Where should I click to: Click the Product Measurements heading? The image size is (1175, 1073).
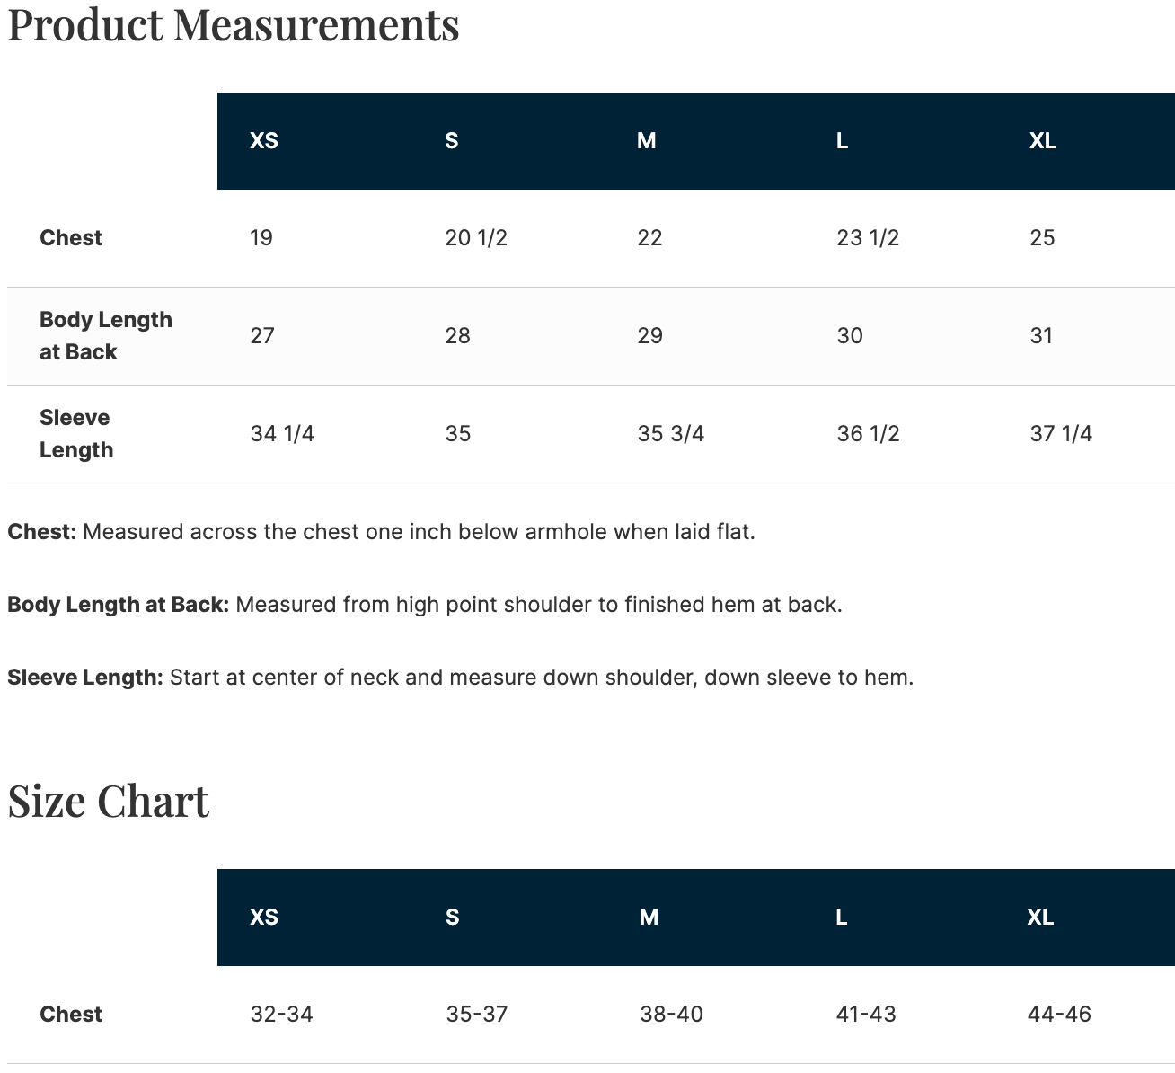pyautogui.click(x=234, y=24)
